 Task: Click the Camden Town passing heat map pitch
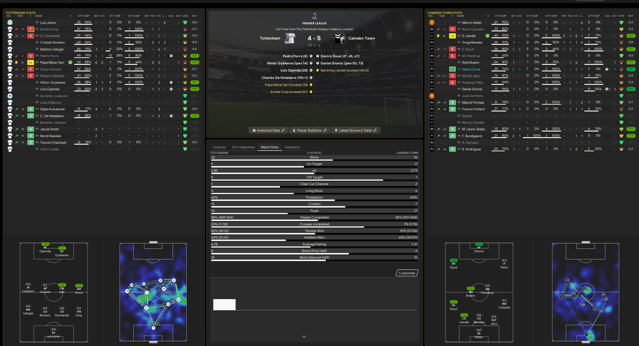586,293
